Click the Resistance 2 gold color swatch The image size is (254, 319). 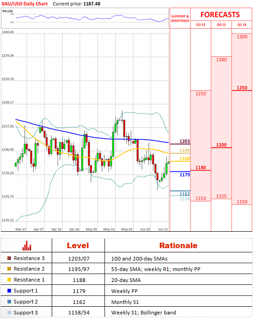click(9, 269)
